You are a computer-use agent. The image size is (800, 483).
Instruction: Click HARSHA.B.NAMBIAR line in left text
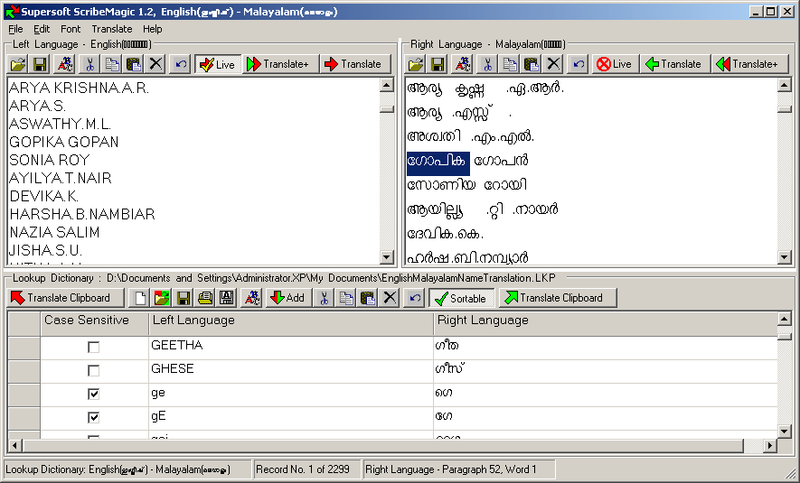pos(82,215)
